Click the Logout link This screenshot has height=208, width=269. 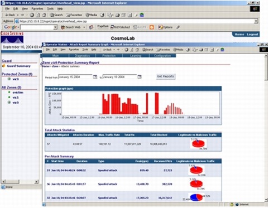click(252, 35)
